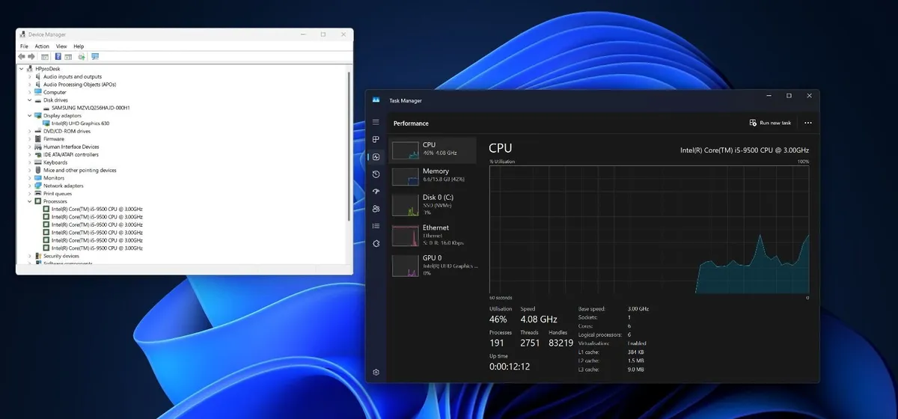Select the HPproDesk computer name
898x419 pixels.
tap(47, 69)
